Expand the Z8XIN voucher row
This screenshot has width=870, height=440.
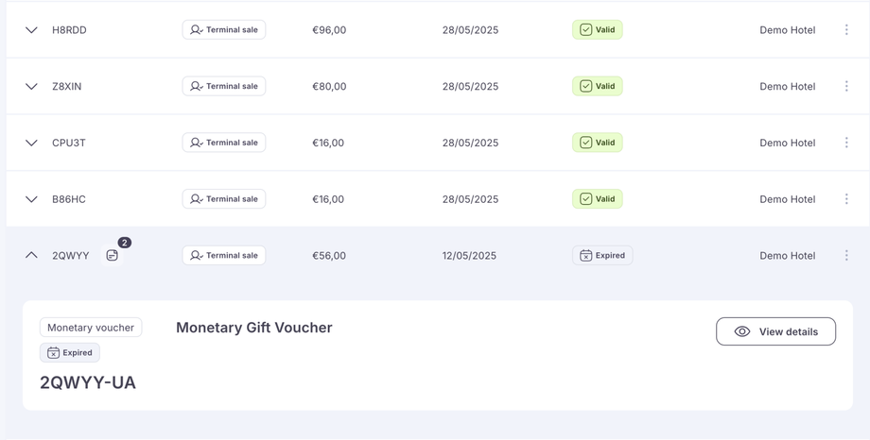pos(31,86)
